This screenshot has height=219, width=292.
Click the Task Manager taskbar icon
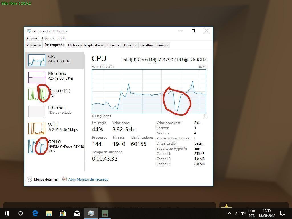(x=91, y=213)
